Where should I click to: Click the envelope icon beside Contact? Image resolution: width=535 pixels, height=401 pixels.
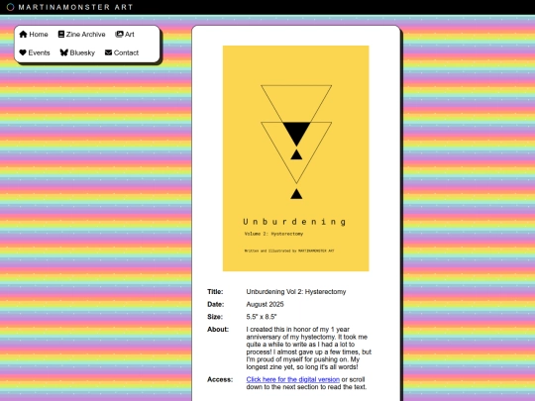(x=109, y=52)
